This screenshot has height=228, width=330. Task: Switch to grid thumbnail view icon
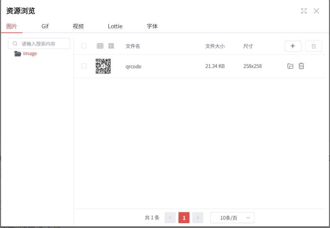click(111, 46)
